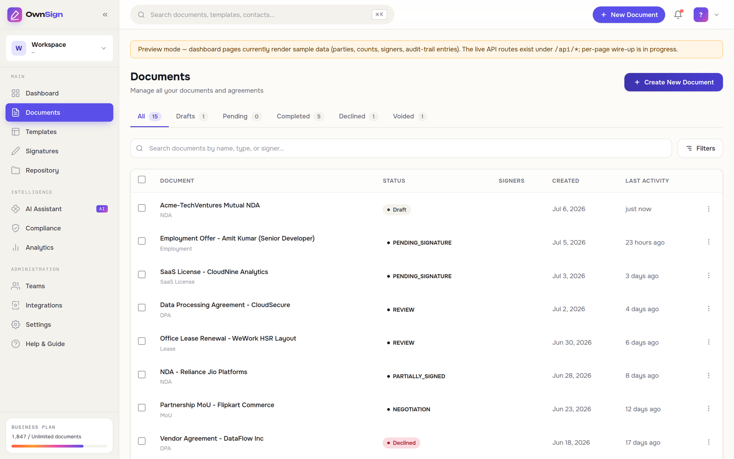This screenshot has width=734, height=459.
Task: Click the document usage progress bar
Action: click(59, 446)
